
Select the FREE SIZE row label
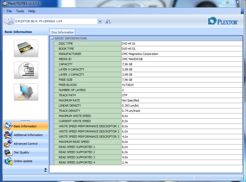[66, 80]
